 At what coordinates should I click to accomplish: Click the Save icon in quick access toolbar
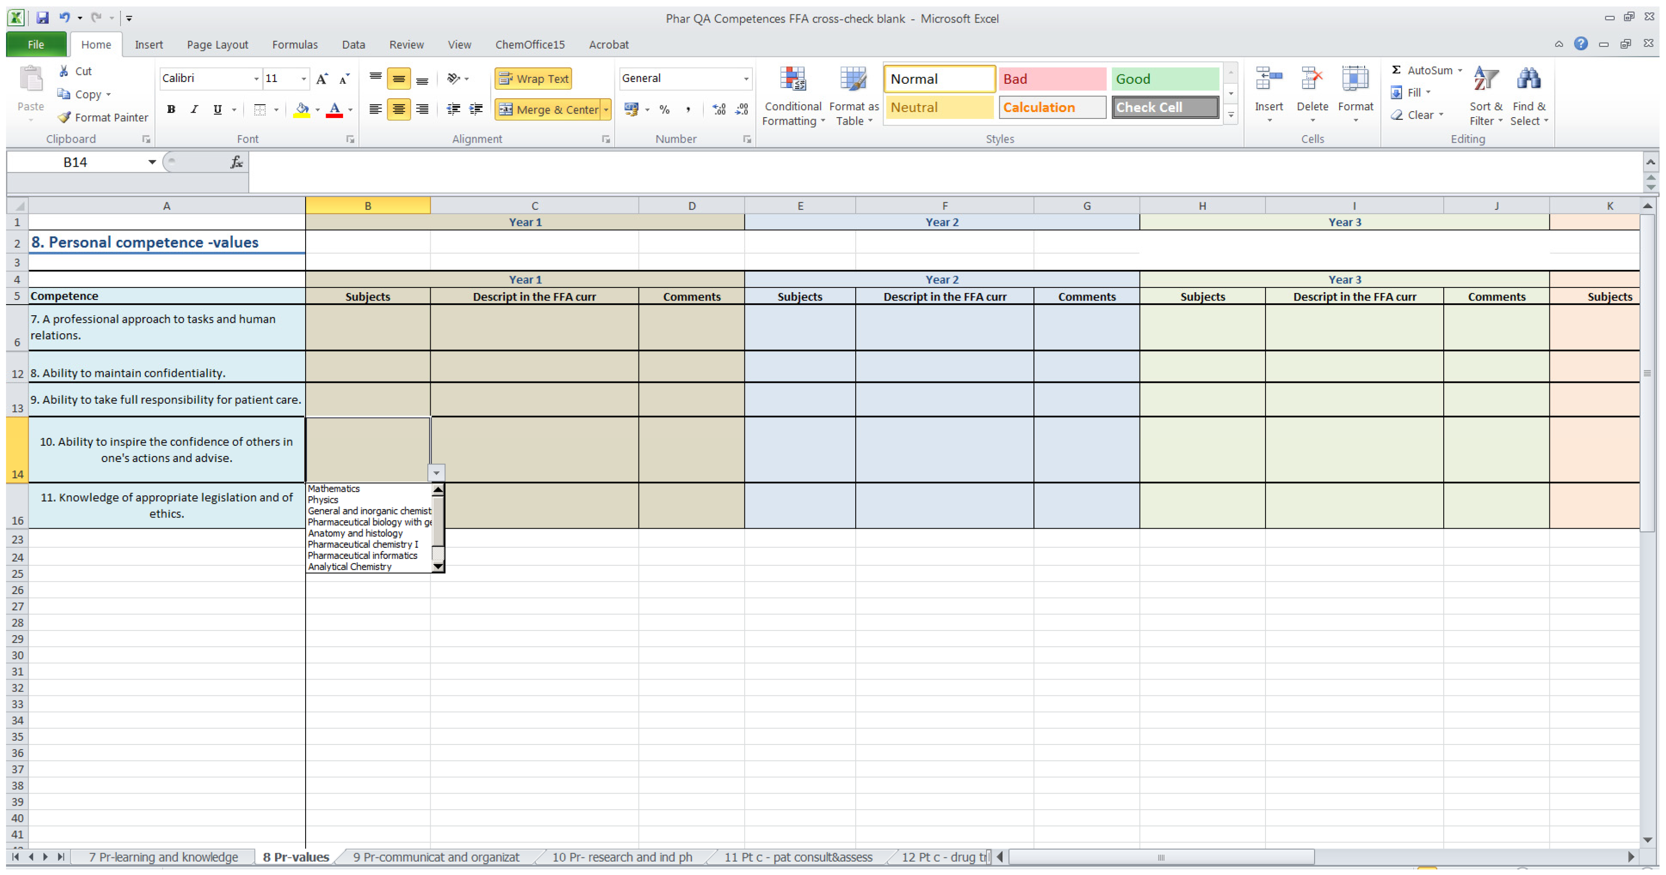click(42, 18)
